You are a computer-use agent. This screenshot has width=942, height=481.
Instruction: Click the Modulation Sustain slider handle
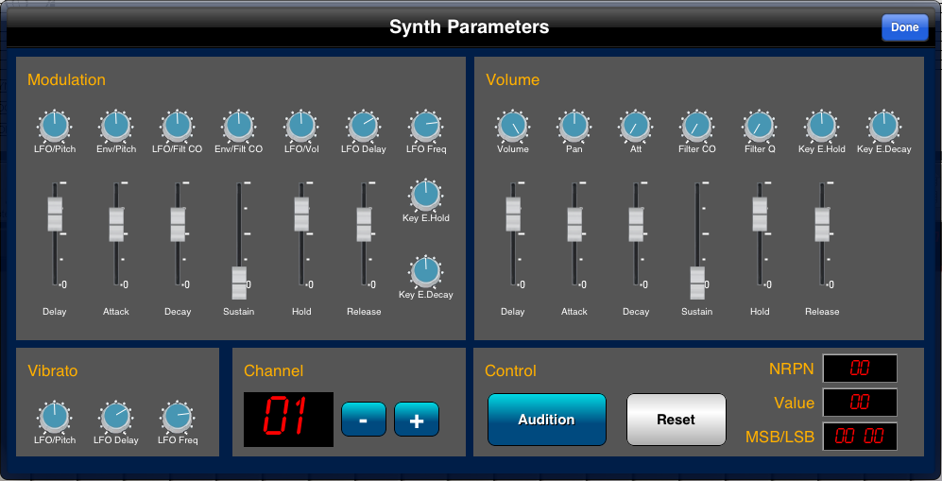(x=239, y=283)
